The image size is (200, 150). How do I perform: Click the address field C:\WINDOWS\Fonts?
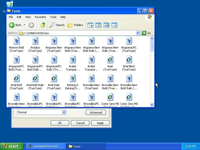pos(77,33)
